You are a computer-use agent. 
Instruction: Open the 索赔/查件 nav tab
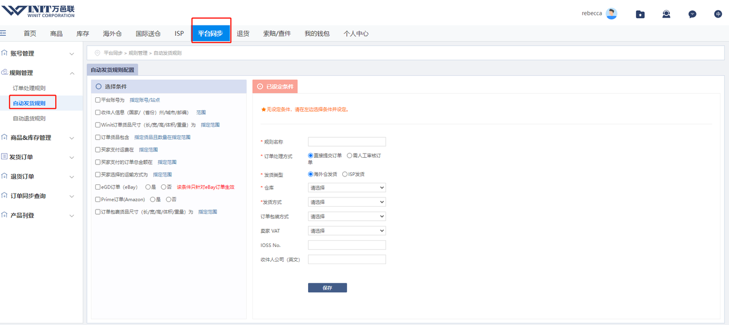click(277, 34)
